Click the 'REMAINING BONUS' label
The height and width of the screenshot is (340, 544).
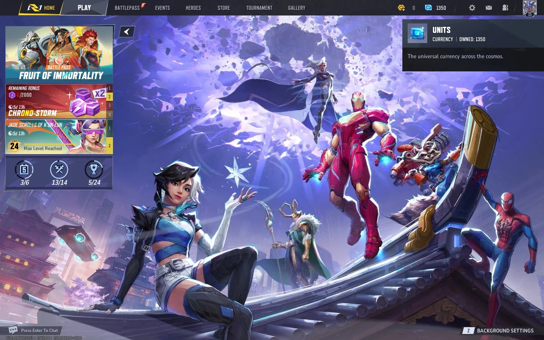click(x=24, y=88)
